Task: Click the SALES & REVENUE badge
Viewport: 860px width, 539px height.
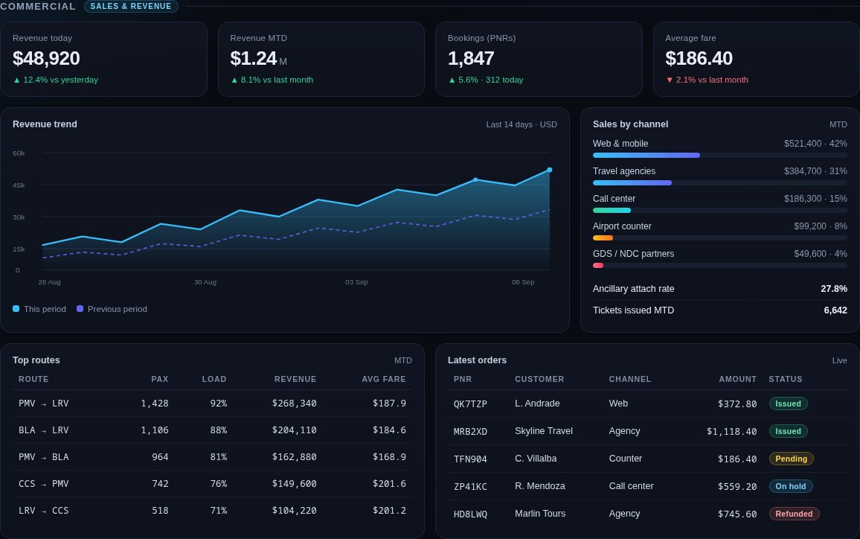Action: (x=130, y=7)
